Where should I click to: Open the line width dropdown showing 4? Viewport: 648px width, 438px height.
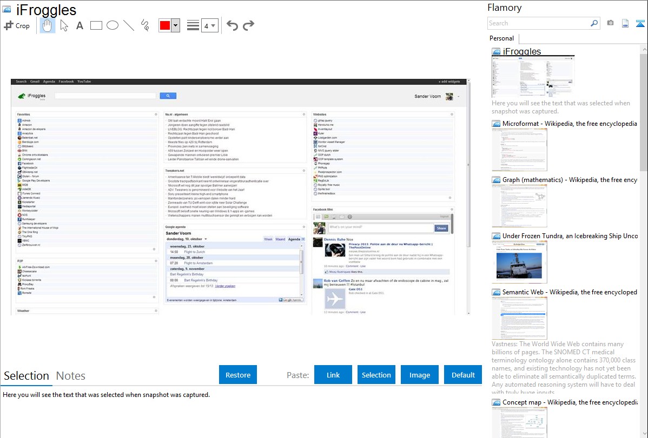209,25
